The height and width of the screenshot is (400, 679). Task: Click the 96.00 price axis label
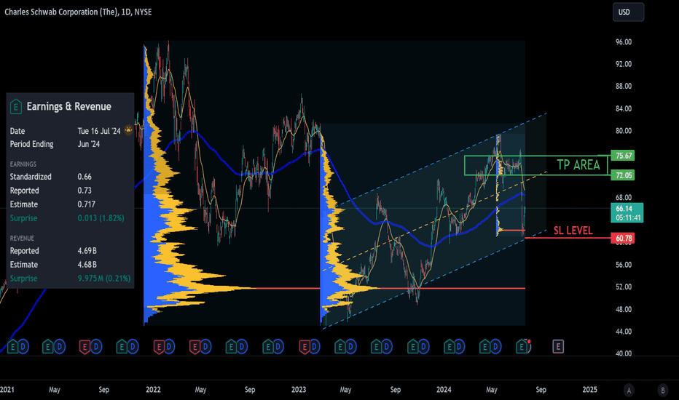click(624, 42)
